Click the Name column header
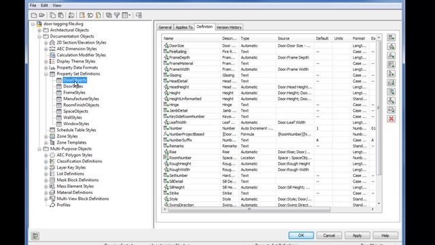The height and width of the screenshot is (245, 435). coord(191,39)
